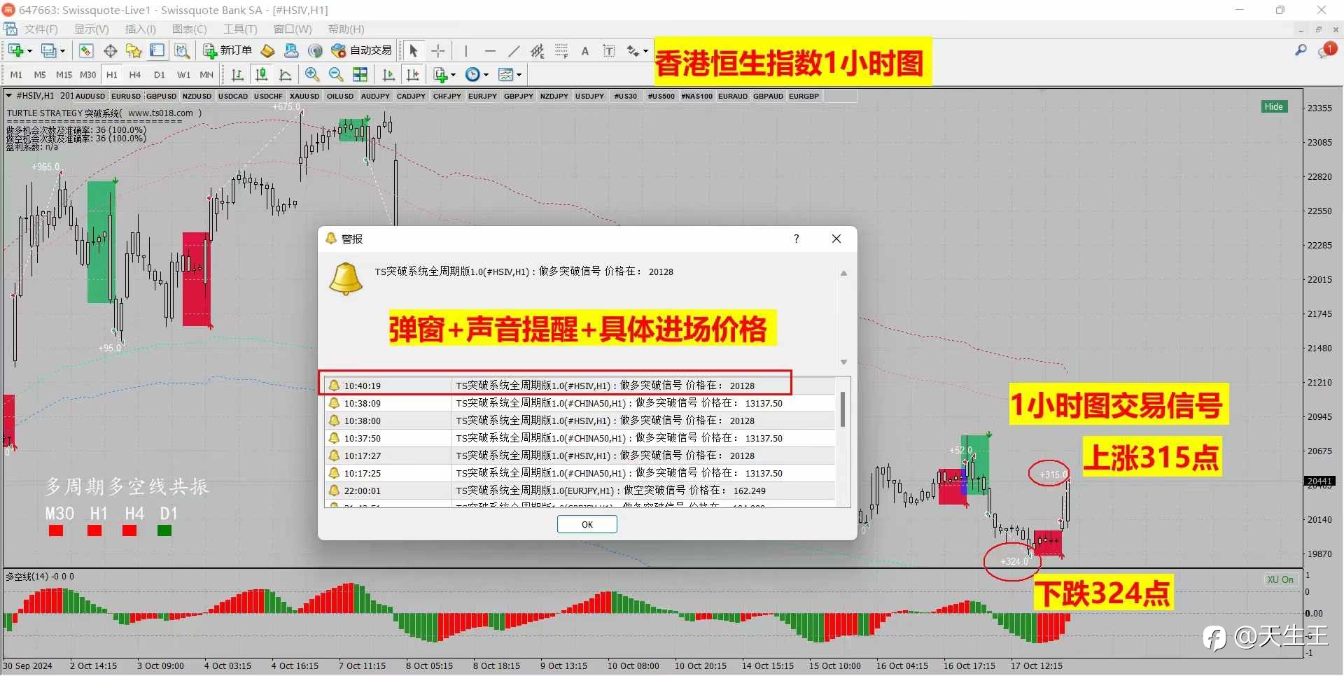The width and height of the screenshot is (1344, 676).
Task: Toggle the Data Window panel
Action: tap(110, 50)
